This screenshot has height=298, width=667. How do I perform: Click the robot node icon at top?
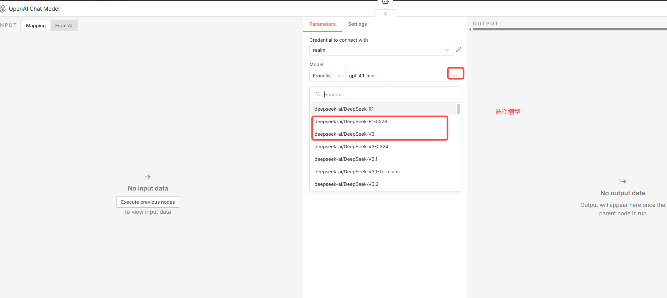click(x=385, y=2)
